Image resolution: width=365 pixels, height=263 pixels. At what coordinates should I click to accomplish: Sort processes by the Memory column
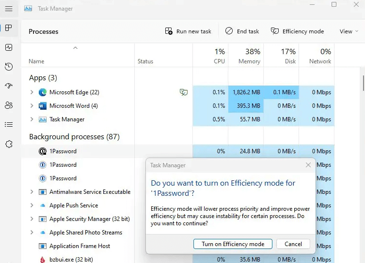(249, 56)
